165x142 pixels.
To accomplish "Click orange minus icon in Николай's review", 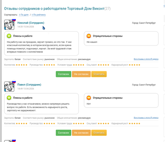I will pos(89,36).
